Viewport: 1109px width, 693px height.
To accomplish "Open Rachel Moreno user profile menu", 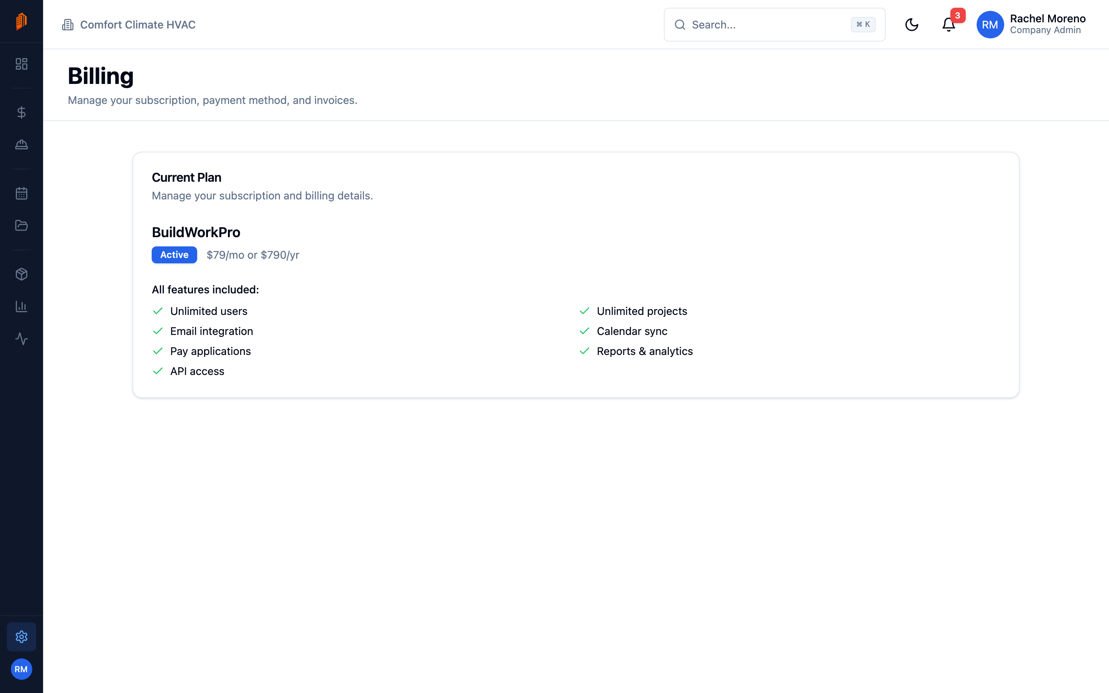I will click(1031, 25).
